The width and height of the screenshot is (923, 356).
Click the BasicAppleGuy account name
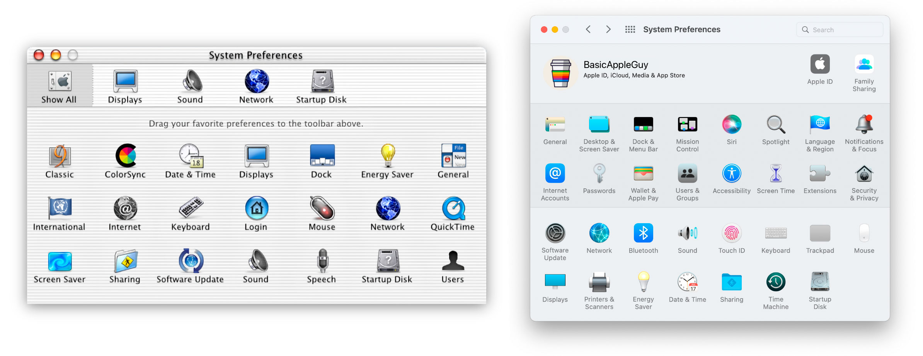tap(616, 65)
